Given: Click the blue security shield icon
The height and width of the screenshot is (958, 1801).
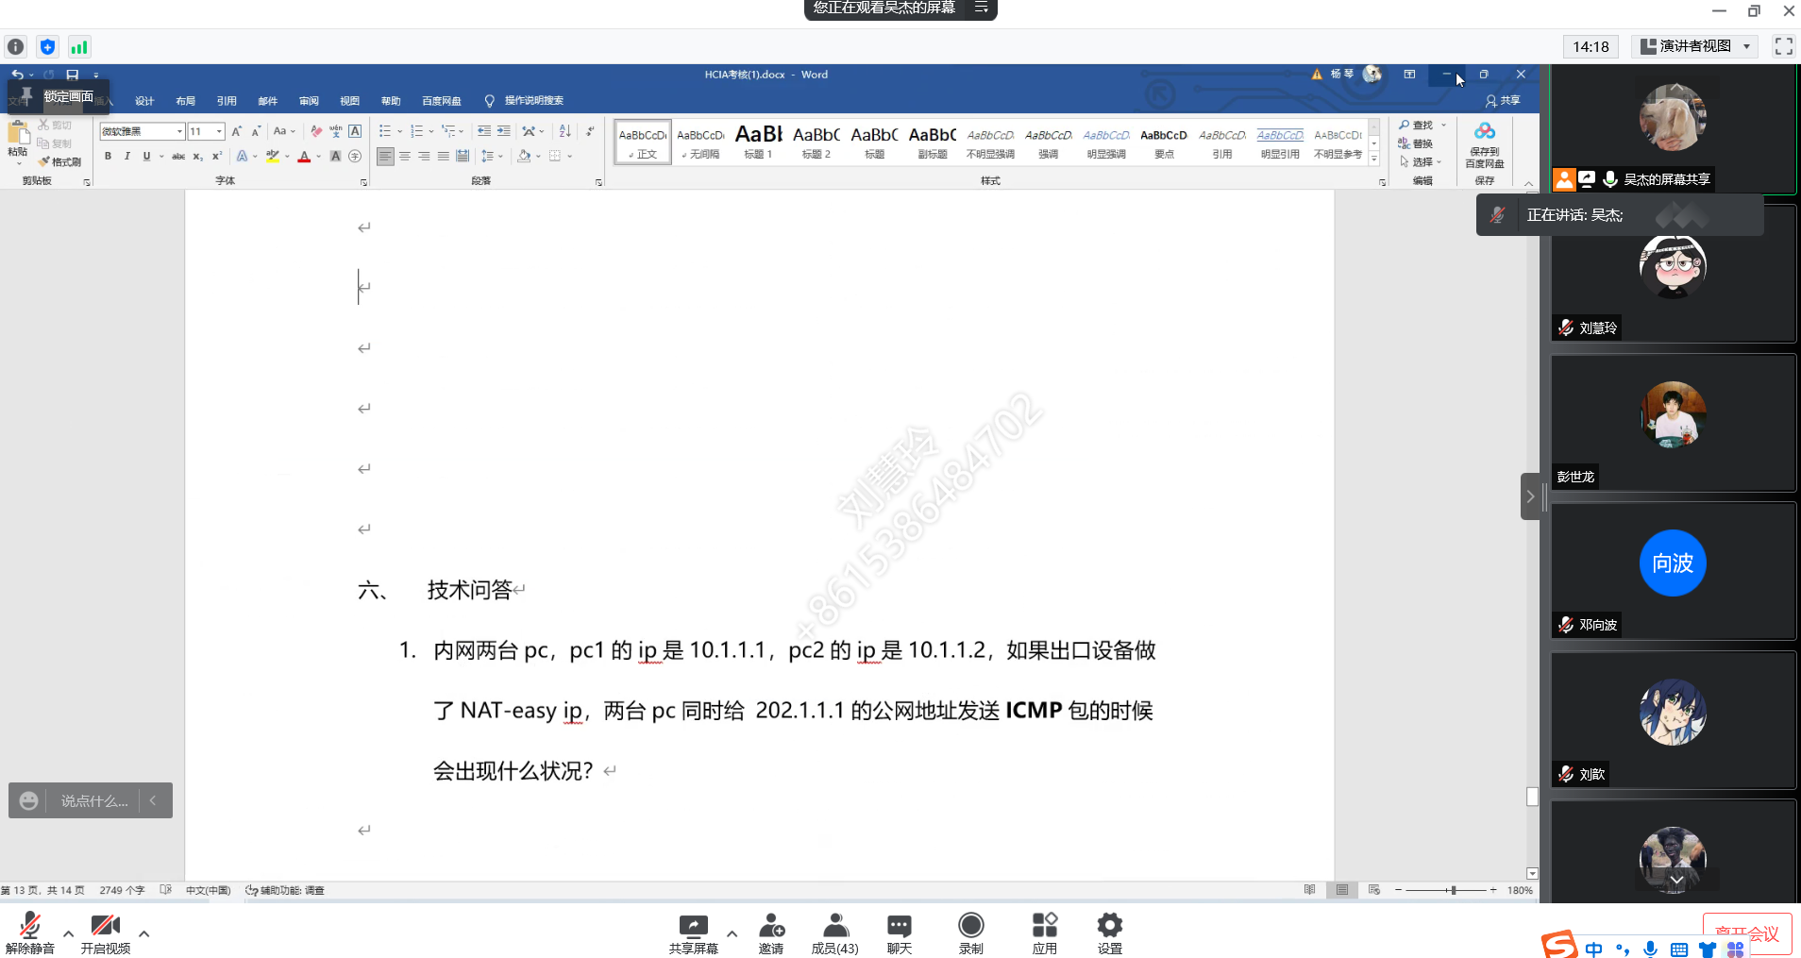Looking at the screenshot, I should (47, 46).
